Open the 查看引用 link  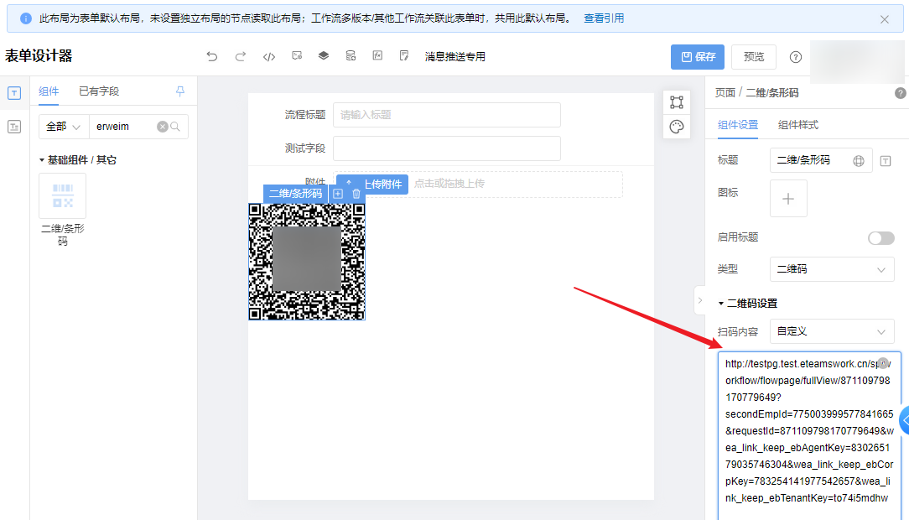[x=604, y=18]
